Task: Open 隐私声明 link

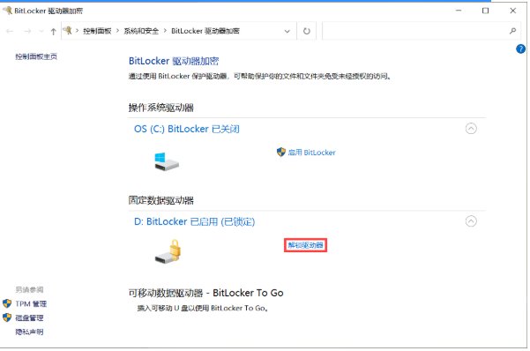Action: pos(29,332)
